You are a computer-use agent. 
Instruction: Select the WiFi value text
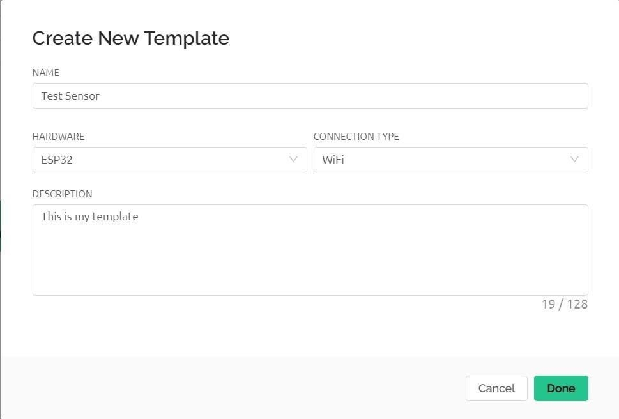tap(333, 160)
